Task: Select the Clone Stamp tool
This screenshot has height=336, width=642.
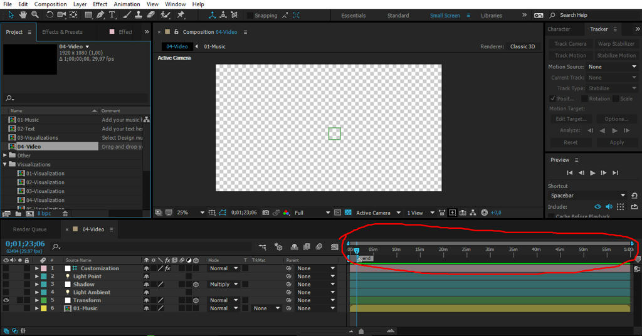Action: click(x=139, y=15)
